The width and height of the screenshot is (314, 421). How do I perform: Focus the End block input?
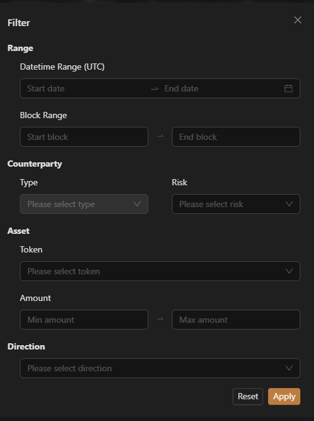coord(236,137)
